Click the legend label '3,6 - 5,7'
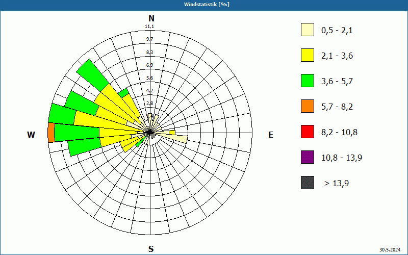 [x=337, y=82]
